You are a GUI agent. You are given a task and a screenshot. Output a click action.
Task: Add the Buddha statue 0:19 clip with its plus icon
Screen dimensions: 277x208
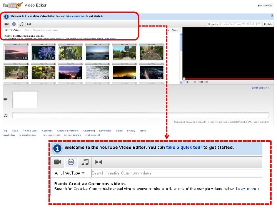[x=82, y=44]
